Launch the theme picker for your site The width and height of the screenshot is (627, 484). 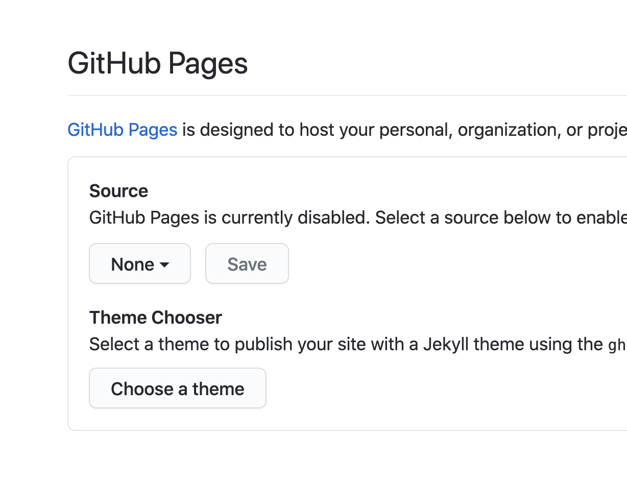pyautogui.click(x=177, y=388)
